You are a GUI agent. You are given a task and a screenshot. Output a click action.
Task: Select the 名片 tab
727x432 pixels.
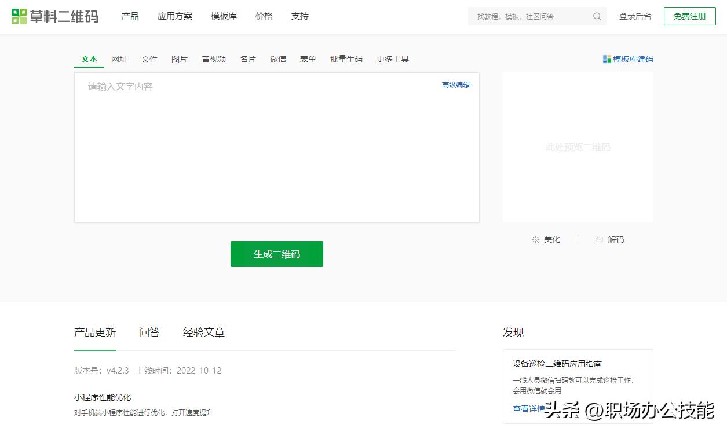[x=247, y=58]
